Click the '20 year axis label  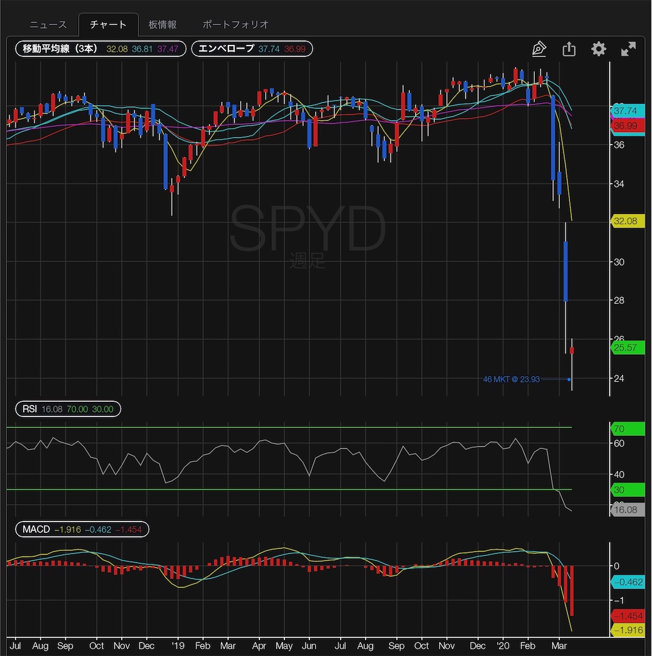pyautogui.click(x=503, y=646)
